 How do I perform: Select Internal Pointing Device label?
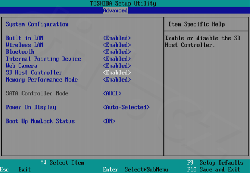point(43,59)
